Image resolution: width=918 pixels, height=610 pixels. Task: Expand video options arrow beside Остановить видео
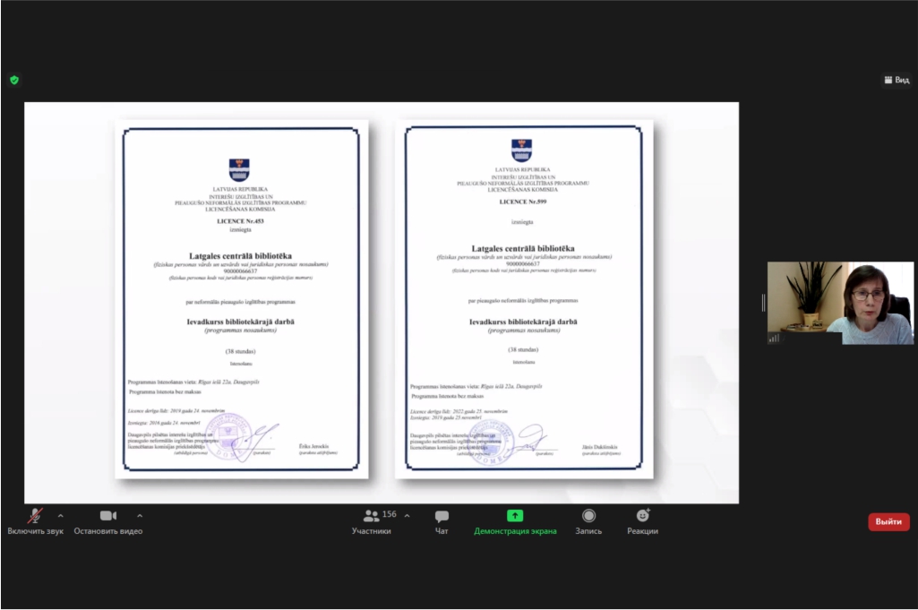140,516
